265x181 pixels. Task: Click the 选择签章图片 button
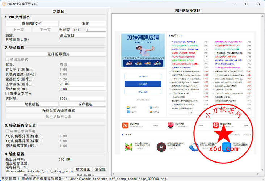pyautogui.click(x=56, y=54)
